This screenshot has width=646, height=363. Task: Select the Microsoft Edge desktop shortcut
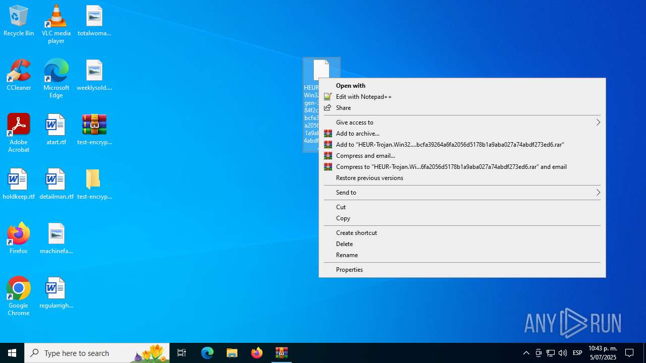[56, 79]
